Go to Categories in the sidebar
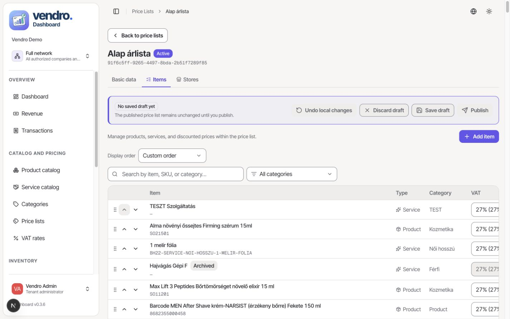This screenshot has width=510, height=319. [50, 204]
